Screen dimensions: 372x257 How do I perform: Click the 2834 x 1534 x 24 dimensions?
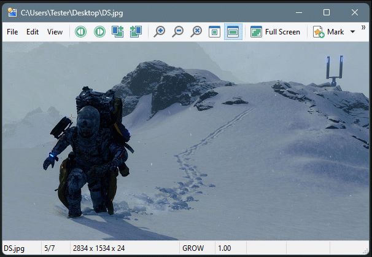pyautogui.click(x=99, y=248)
